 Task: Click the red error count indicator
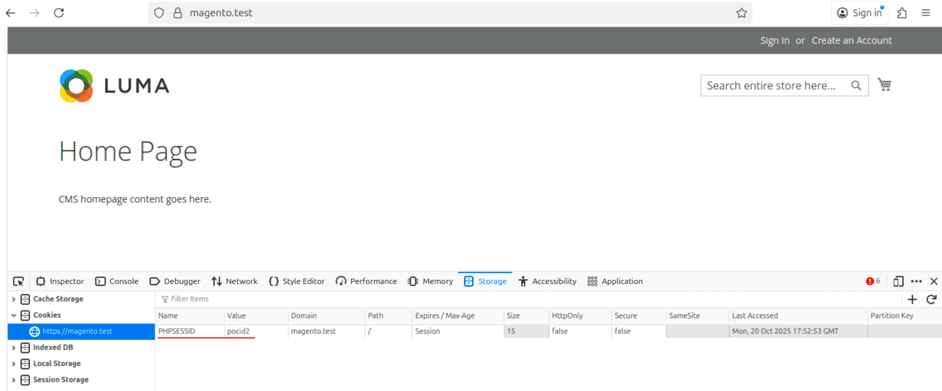(x=873, y=281)
